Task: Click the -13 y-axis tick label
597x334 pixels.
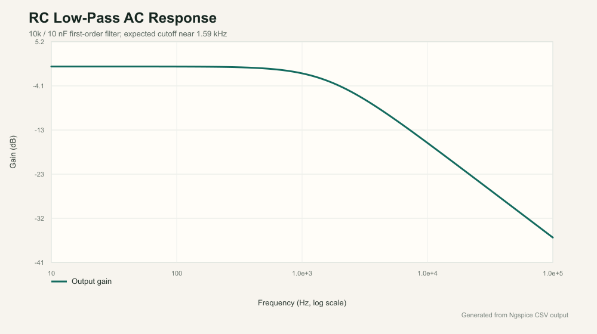Action: 39,130
